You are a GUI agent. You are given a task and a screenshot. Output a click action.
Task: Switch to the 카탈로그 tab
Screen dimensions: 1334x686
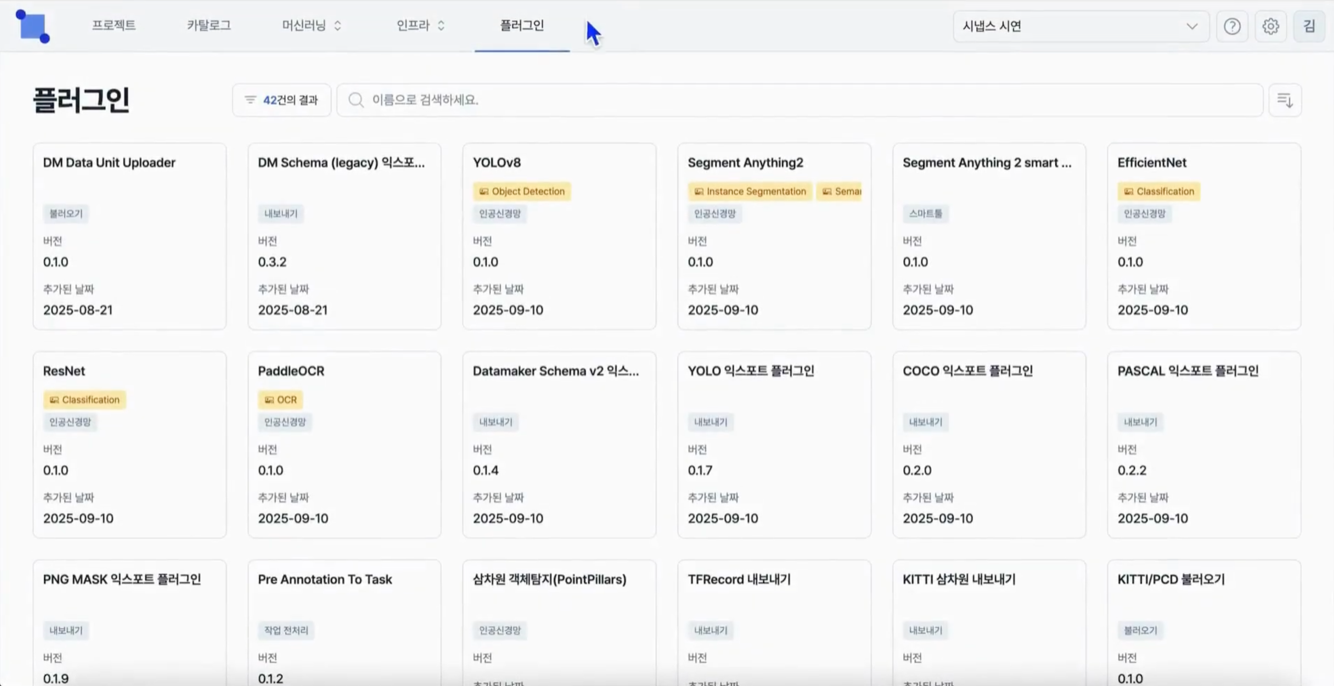tap(209, 25)
